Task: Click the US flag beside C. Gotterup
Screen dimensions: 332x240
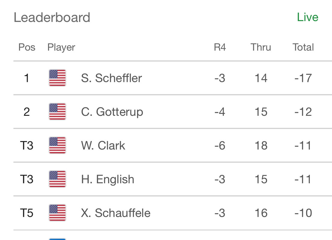Action: tap(57, 112)
